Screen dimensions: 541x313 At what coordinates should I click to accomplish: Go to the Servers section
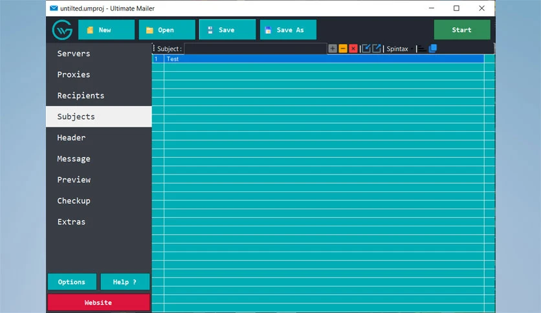point(98,54)
